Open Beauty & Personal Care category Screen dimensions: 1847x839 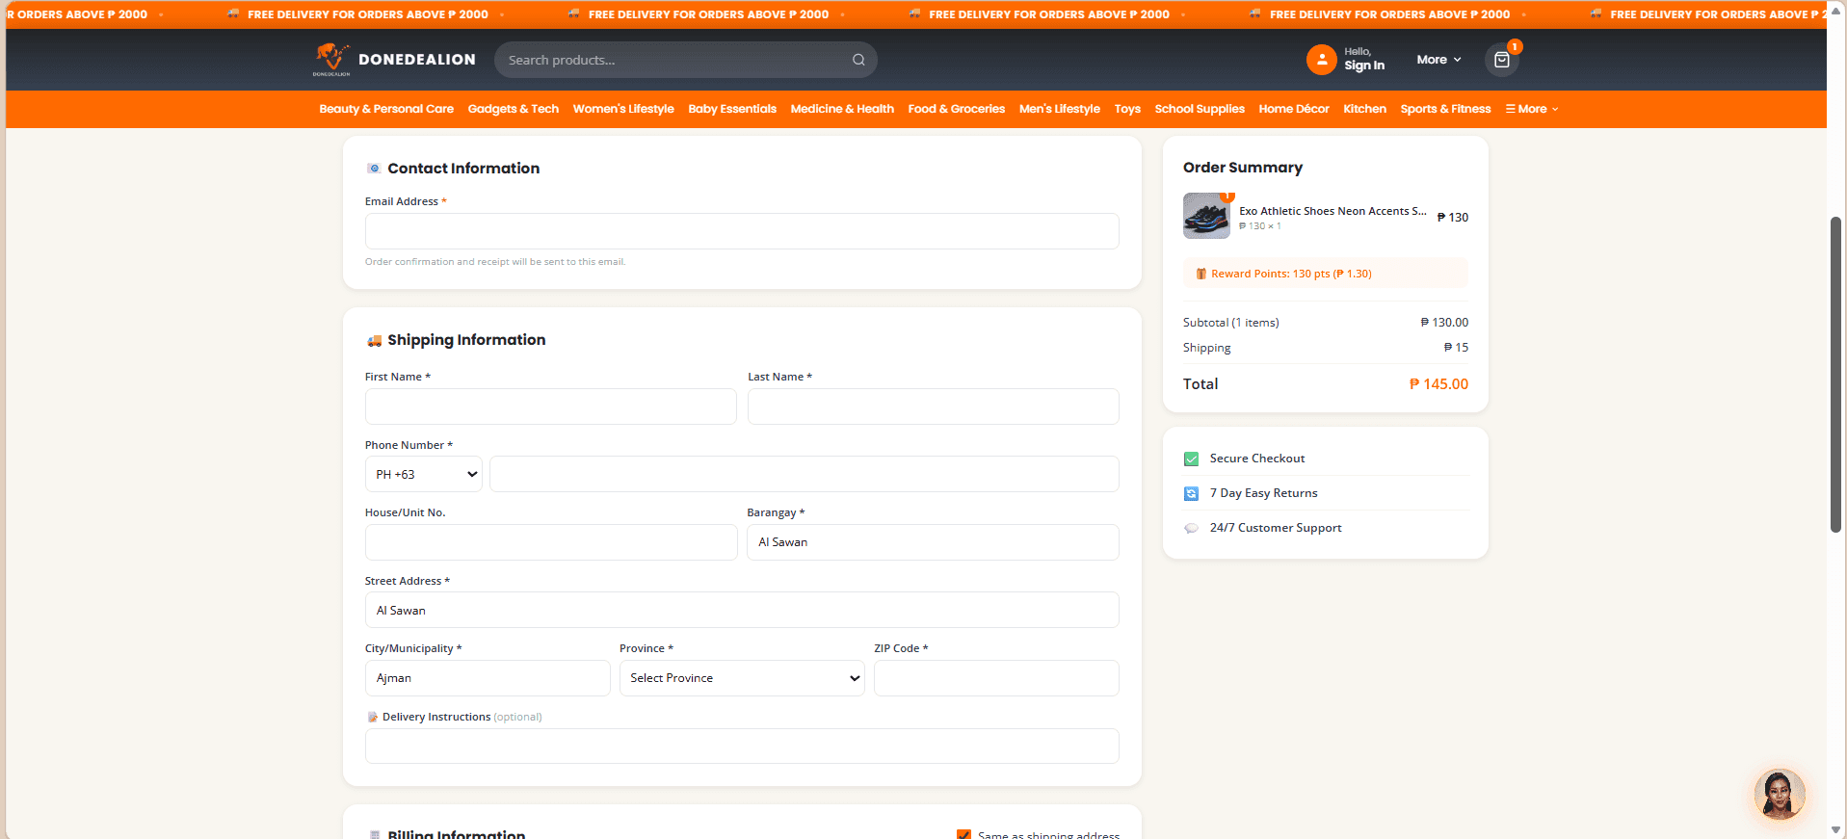[386, 109]
